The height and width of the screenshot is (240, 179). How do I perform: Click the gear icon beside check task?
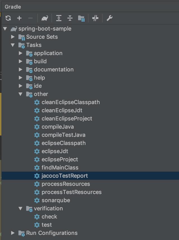pos(37,216)
